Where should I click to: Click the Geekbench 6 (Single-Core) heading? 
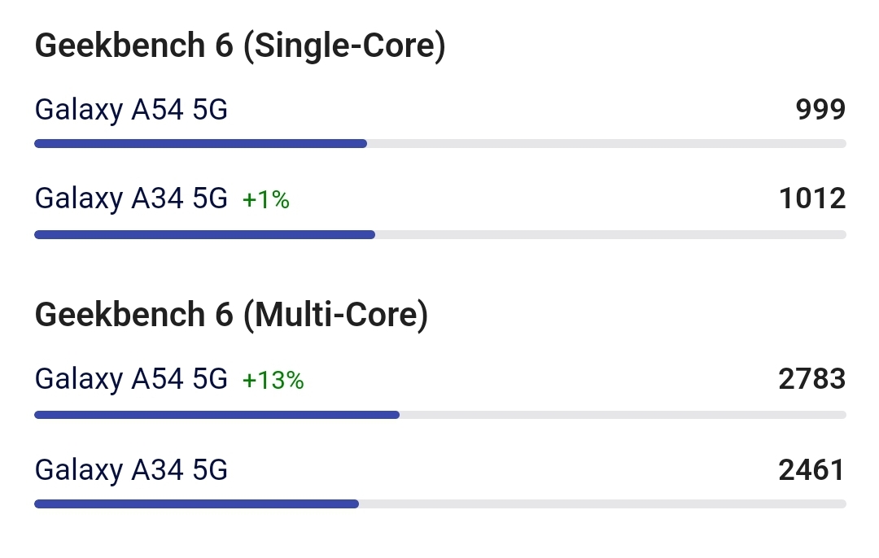pos(240,46)
